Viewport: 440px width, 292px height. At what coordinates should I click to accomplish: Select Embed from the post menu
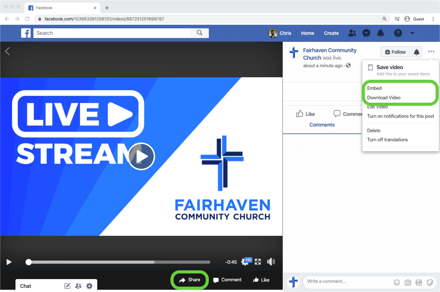pyautogui.click(x=374, y=88)
